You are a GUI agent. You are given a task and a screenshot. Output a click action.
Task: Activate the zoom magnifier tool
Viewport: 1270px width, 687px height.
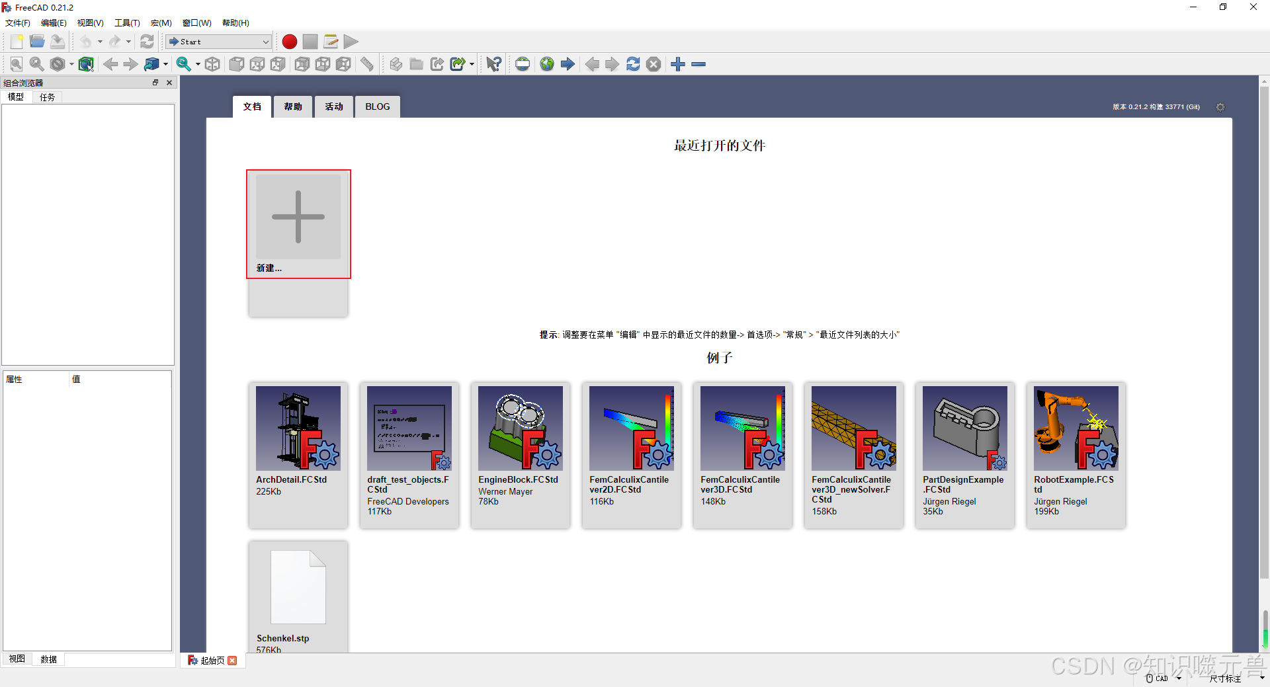tap(183, 64)
